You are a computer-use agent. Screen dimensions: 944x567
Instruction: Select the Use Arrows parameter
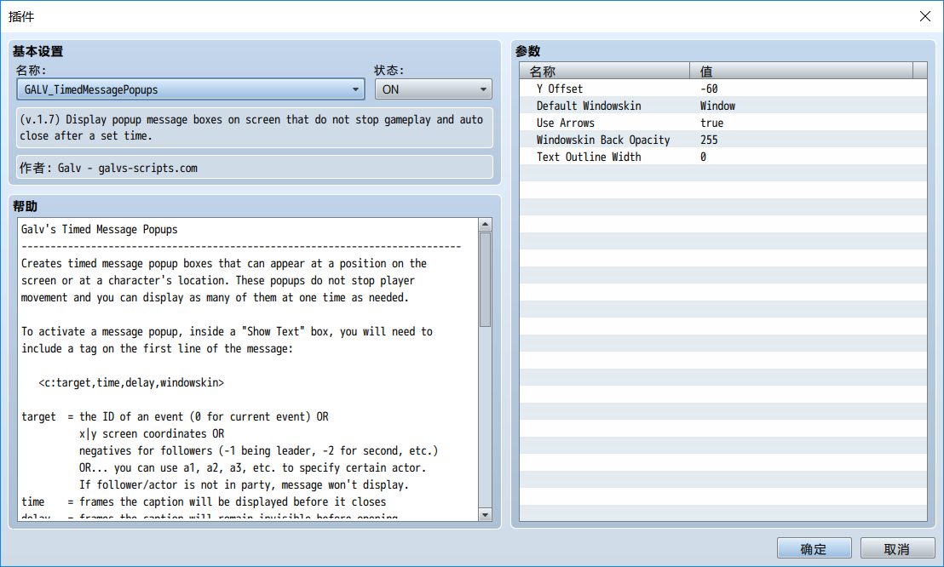[x=723, y=123]
